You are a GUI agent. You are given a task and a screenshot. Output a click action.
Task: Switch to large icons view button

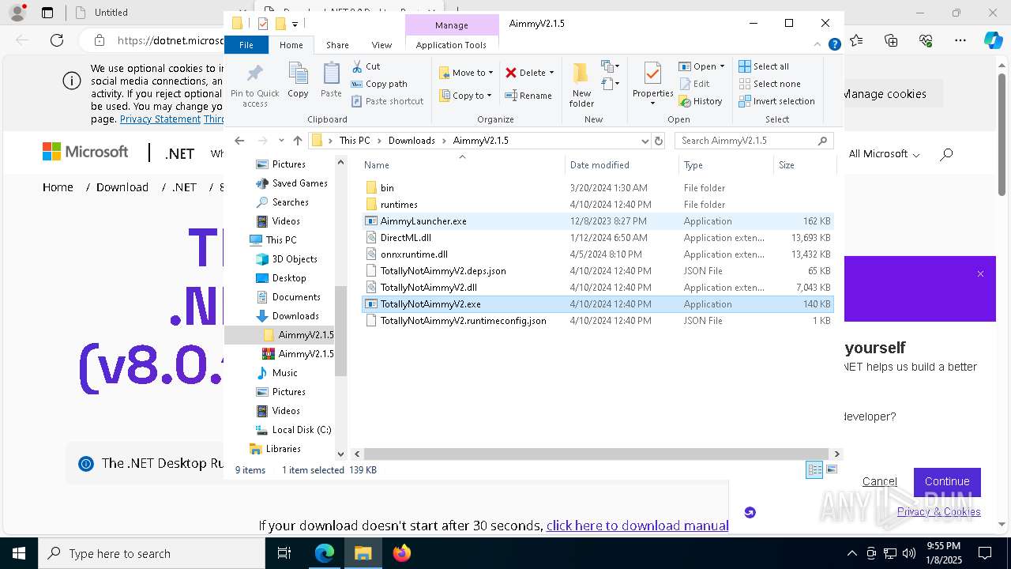point(831,469)
